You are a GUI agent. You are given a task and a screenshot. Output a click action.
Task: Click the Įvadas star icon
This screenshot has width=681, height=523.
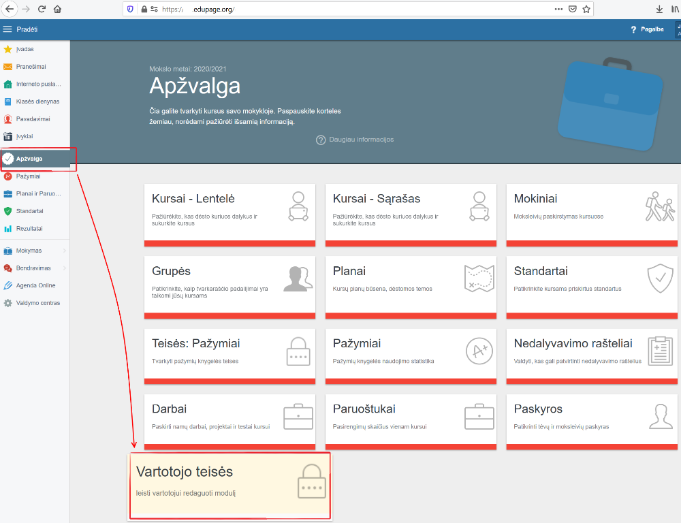tap(7, 49)
